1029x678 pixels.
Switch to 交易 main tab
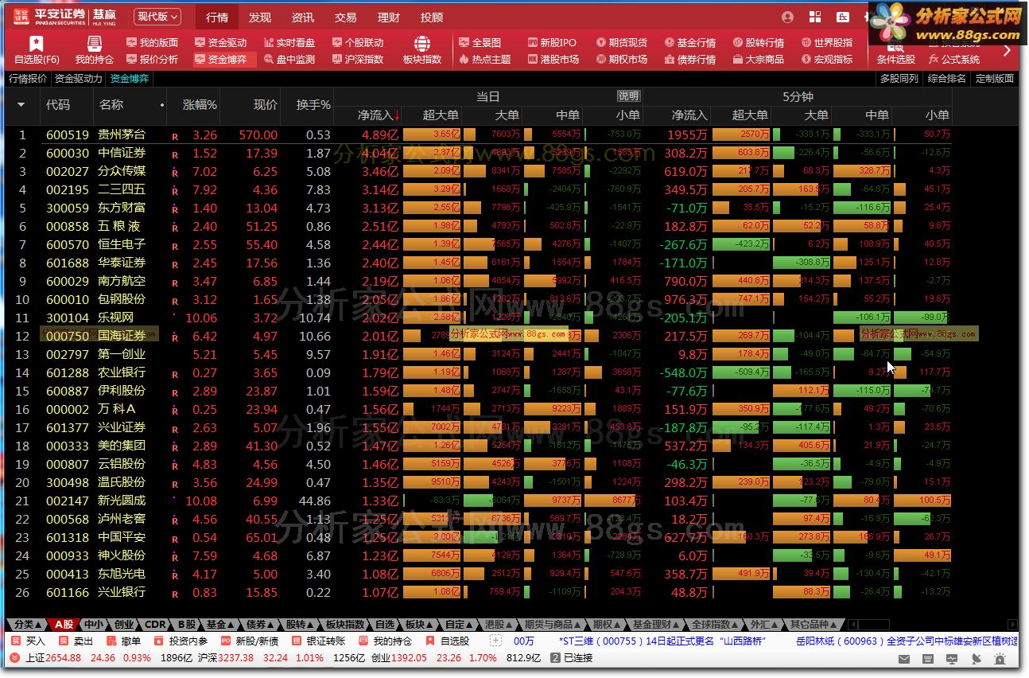click(x=345, y=18)
